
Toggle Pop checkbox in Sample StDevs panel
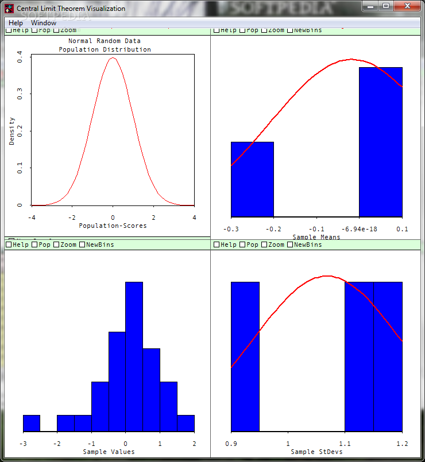pos(242,244)
